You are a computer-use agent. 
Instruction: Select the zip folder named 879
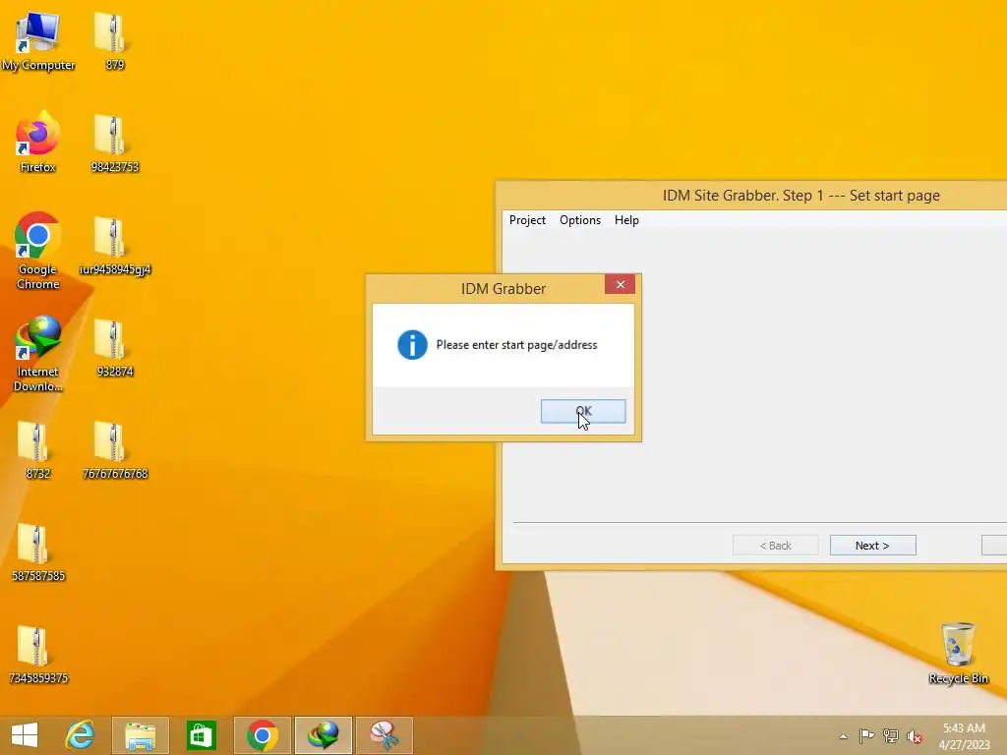coord(114,39)
